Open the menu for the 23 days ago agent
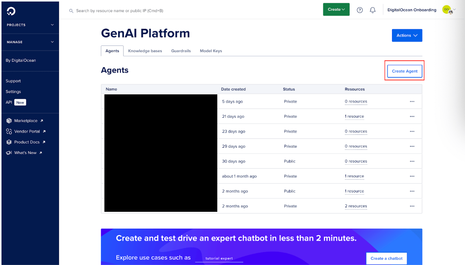The image size is (465, 265). tap(412, 131)
